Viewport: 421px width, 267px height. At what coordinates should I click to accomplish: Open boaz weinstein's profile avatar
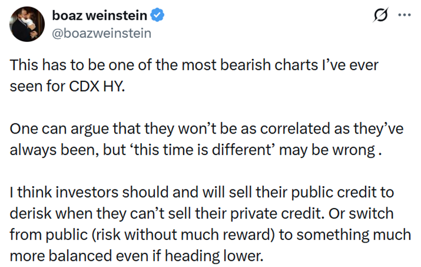point(27,24)
